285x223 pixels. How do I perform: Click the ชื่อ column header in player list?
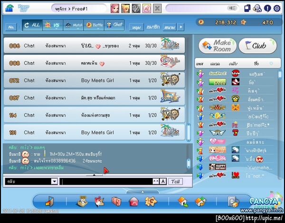tap(256, 64)
